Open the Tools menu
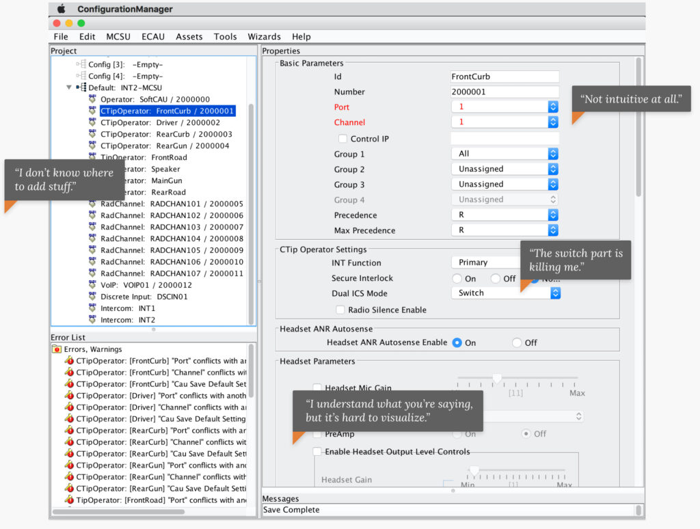This screenshot has height=529, width=700. (x=225, y=37)
